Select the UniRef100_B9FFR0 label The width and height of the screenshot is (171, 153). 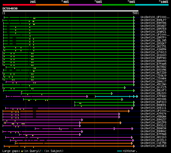pyautogui.click(x=153, y=58)
